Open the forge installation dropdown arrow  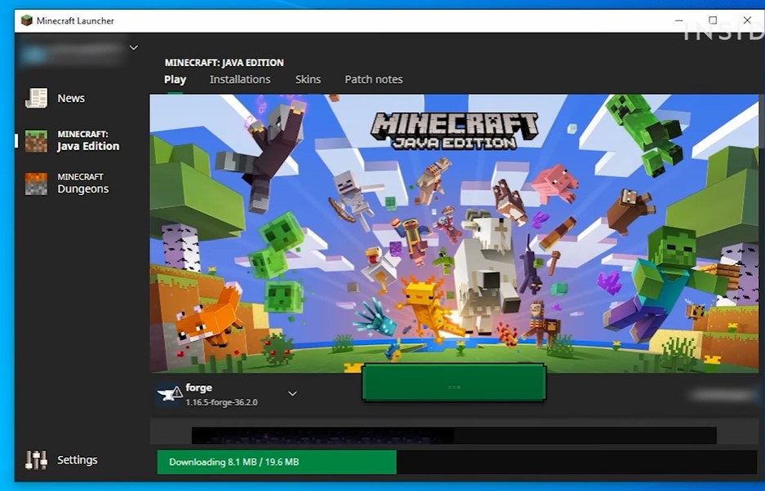(x=292, y=394)
